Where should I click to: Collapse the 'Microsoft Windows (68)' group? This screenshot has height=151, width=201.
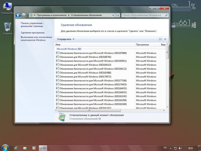pyautogui.click(x=69, y=49)
